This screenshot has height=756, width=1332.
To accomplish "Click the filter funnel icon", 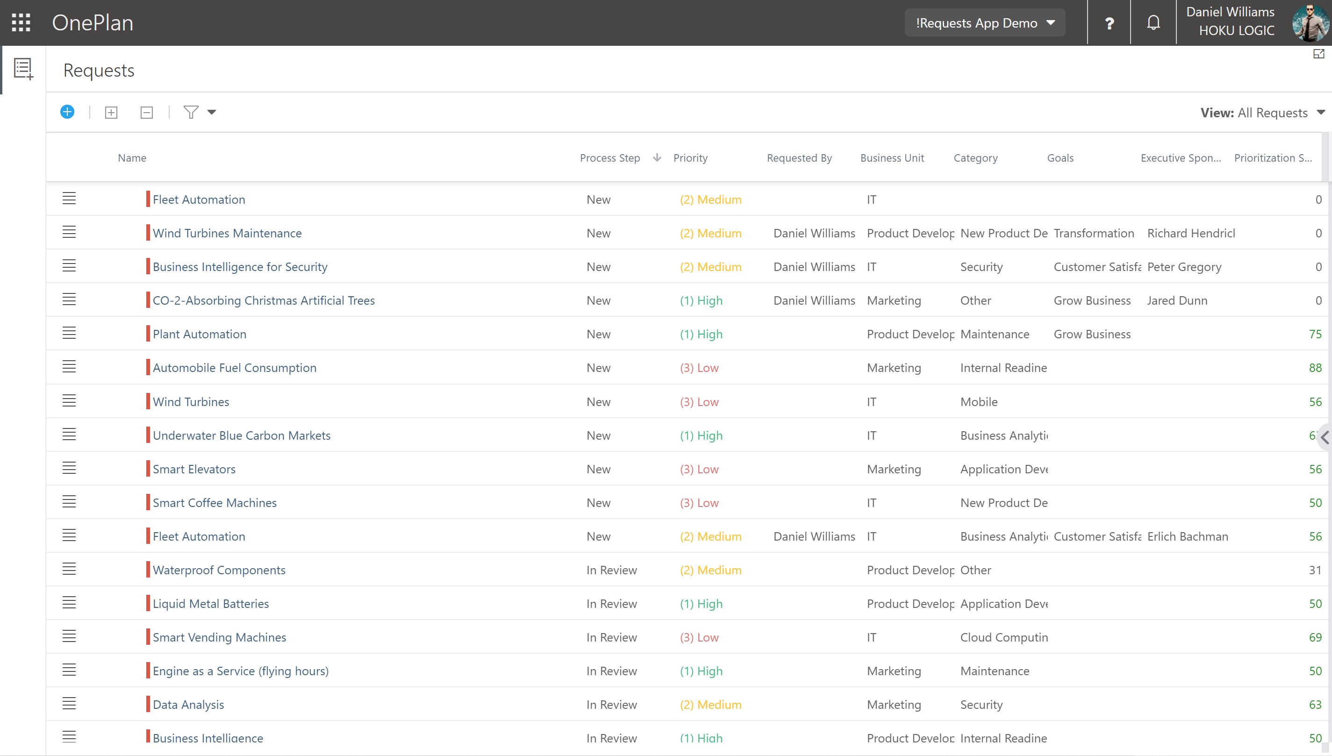I will click(x=191, y=112).
